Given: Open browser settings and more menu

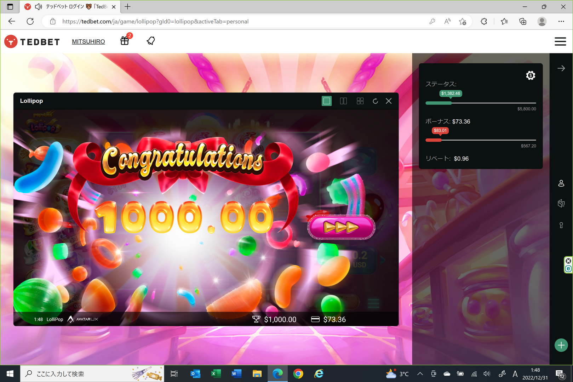Looking at the screenshot, I should [x=561, y=21].
